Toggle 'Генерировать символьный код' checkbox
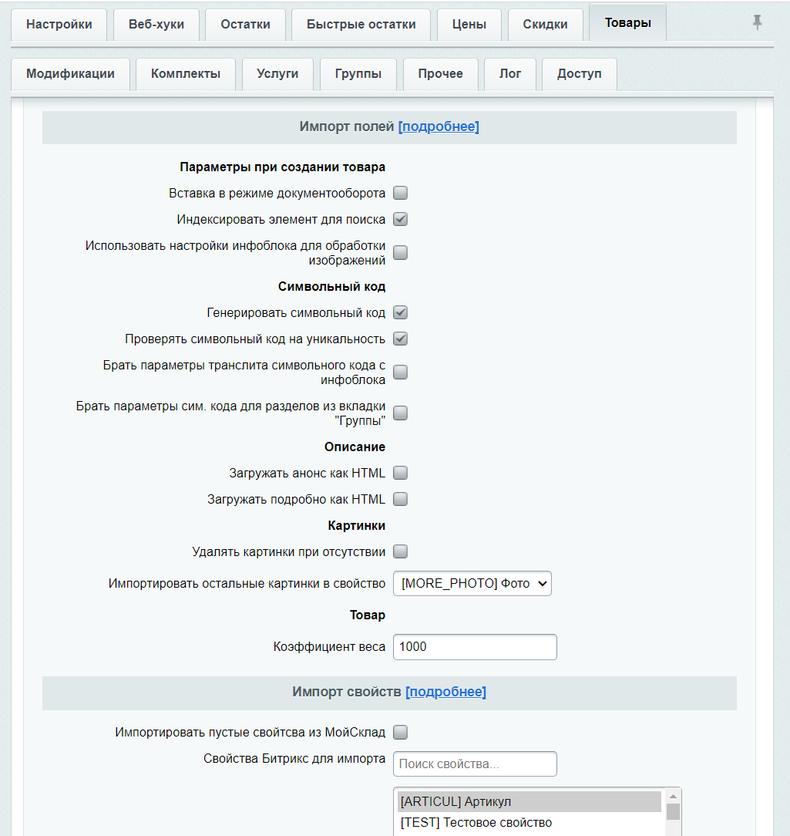 click(x=400, y=313)
